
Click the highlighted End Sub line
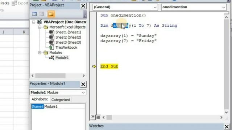click(109, 66)
